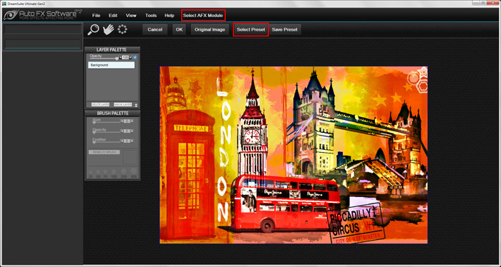This screenshot has height=267, width=501.
Task: Open the View menu
Action: click(x=131, y=15)
